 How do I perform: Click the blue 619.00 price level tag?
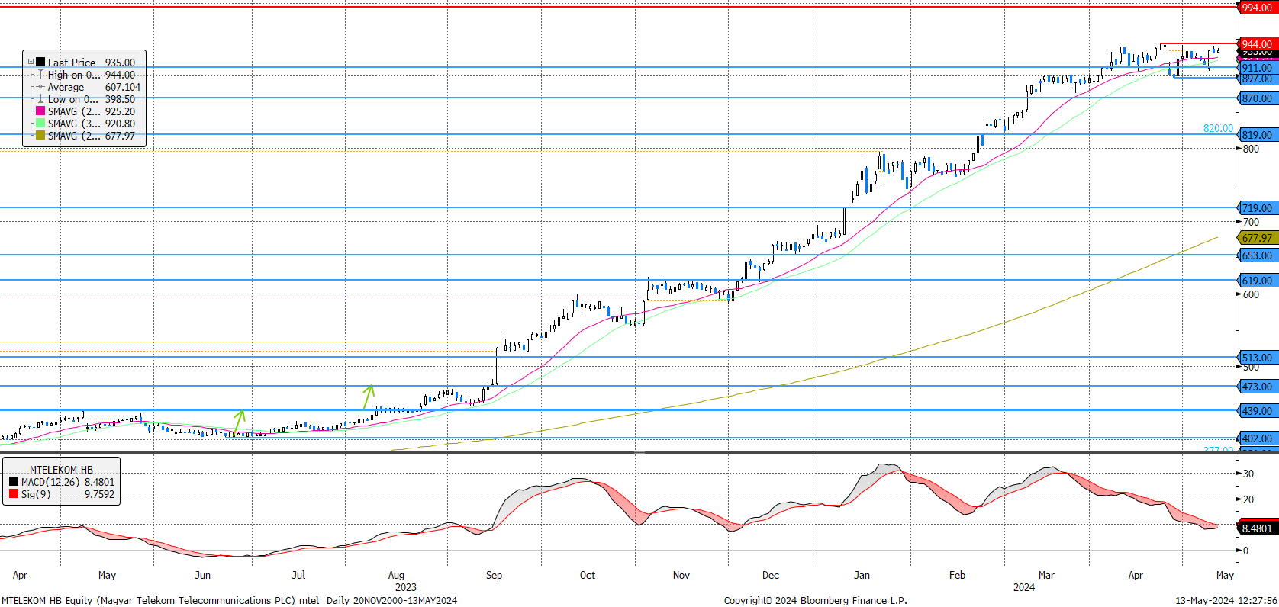1257,281
